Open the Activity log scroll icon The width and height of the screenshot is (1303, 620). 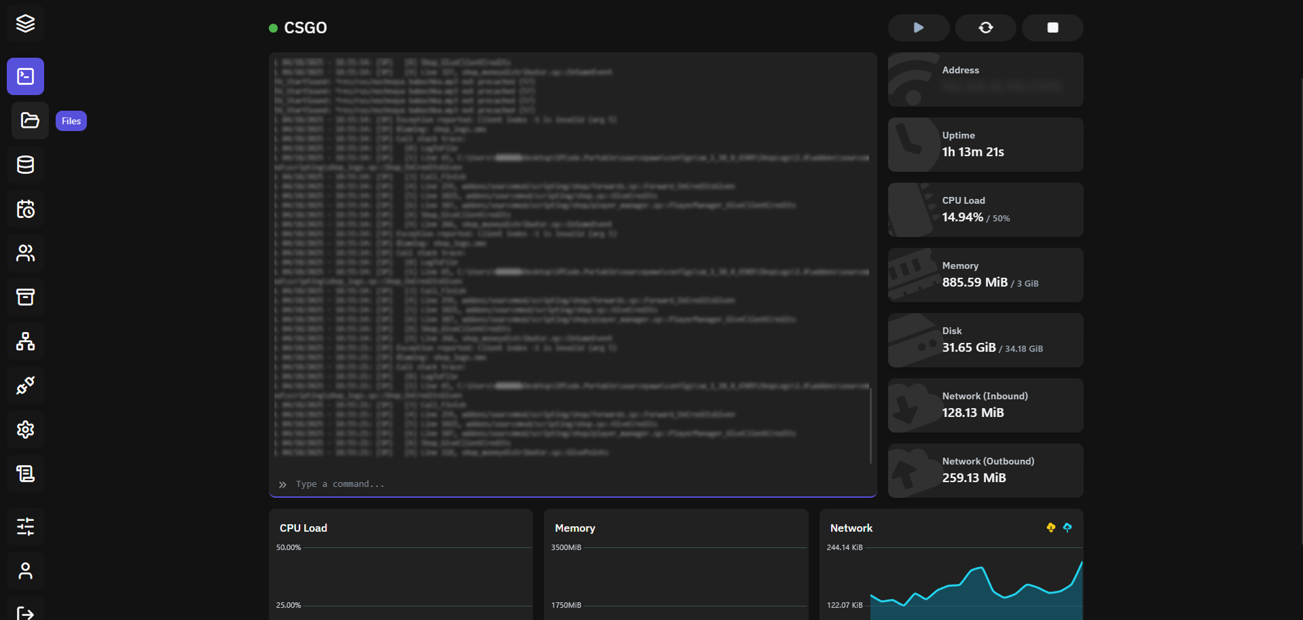[26, 473]
